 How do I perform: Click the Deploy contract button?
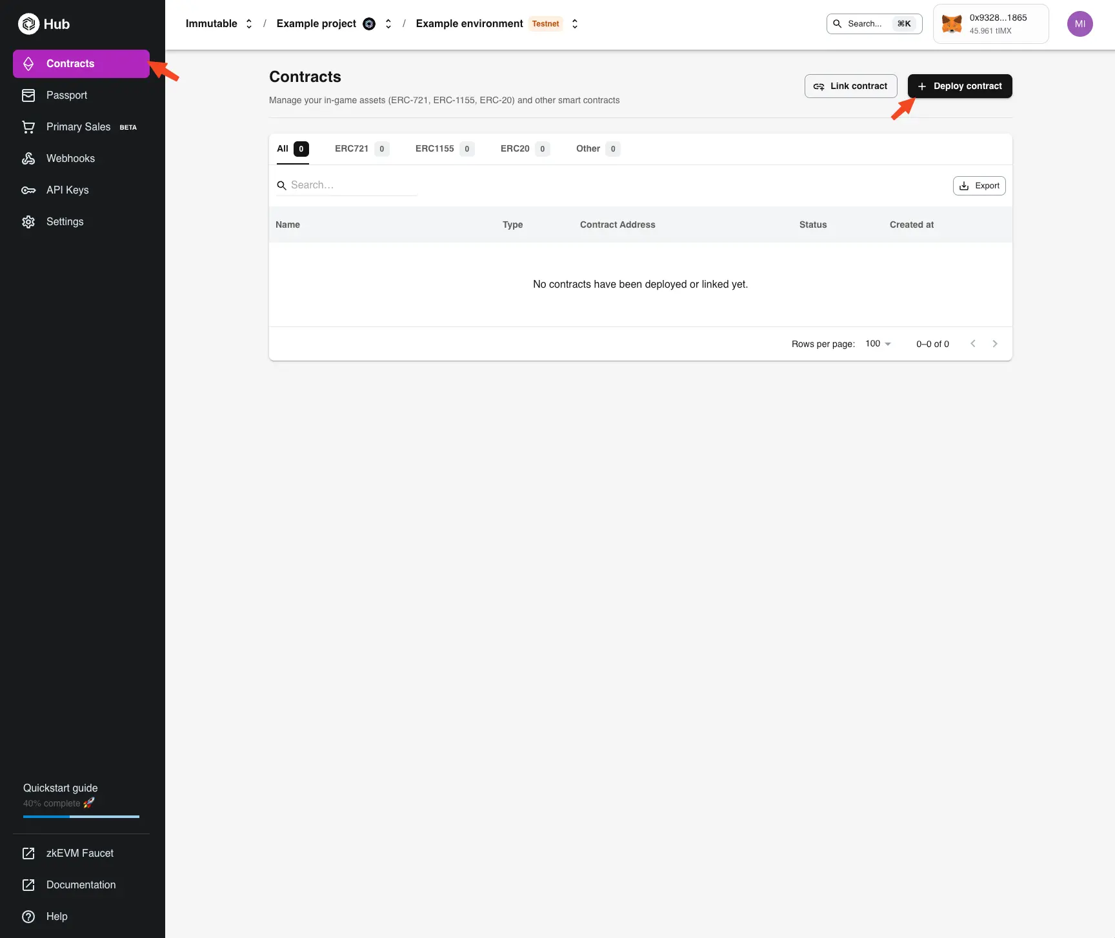point(959,86)
